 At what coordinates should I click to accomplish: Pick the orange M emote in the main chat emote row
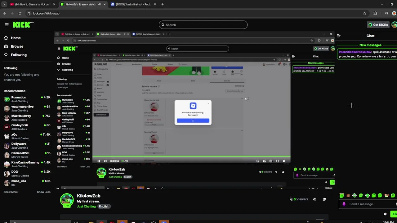click(348, 195)
